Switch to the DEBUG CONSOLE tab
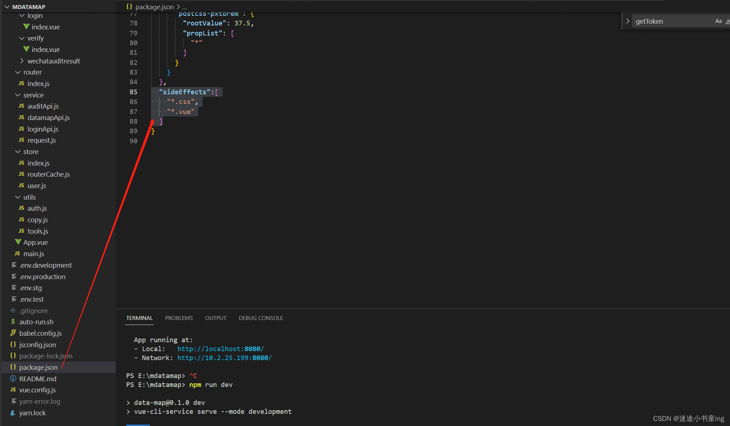The width and height of the screenshot is (730, 426). click(x=261, y=318)
